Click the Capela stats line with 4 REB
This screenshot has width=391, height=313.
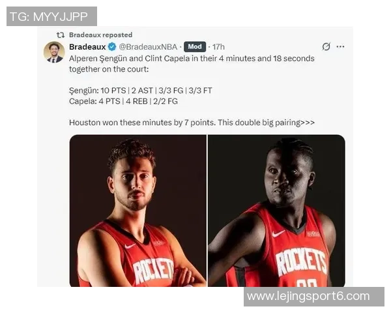click(123, 101)
